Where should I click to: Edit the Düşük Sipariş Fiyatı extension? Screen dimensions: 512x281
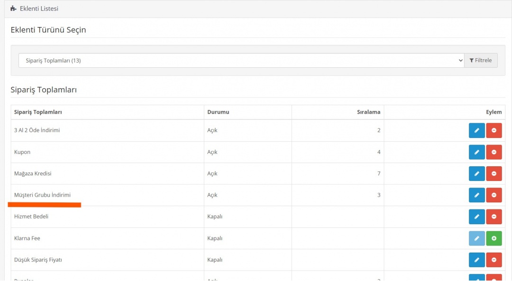[476, 260]
